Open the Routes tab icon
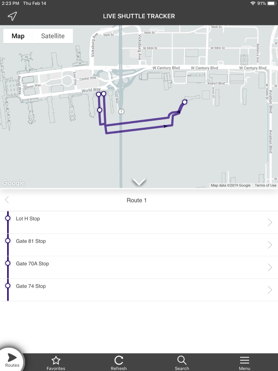This screenshot has height=371, width=278. coord(12,358)
